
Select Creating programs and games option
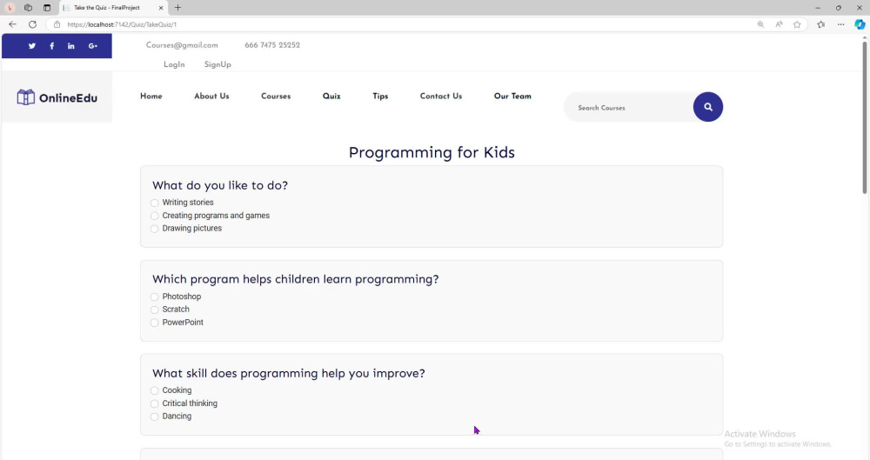pos(155,216)
